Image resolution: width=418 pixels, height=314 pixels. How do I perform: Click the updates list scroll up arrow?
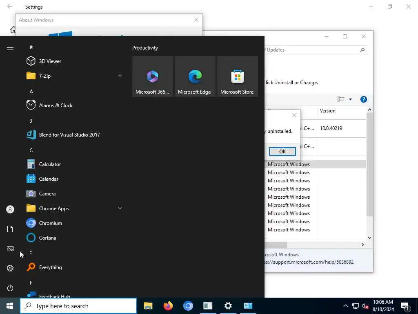(369, 110)
